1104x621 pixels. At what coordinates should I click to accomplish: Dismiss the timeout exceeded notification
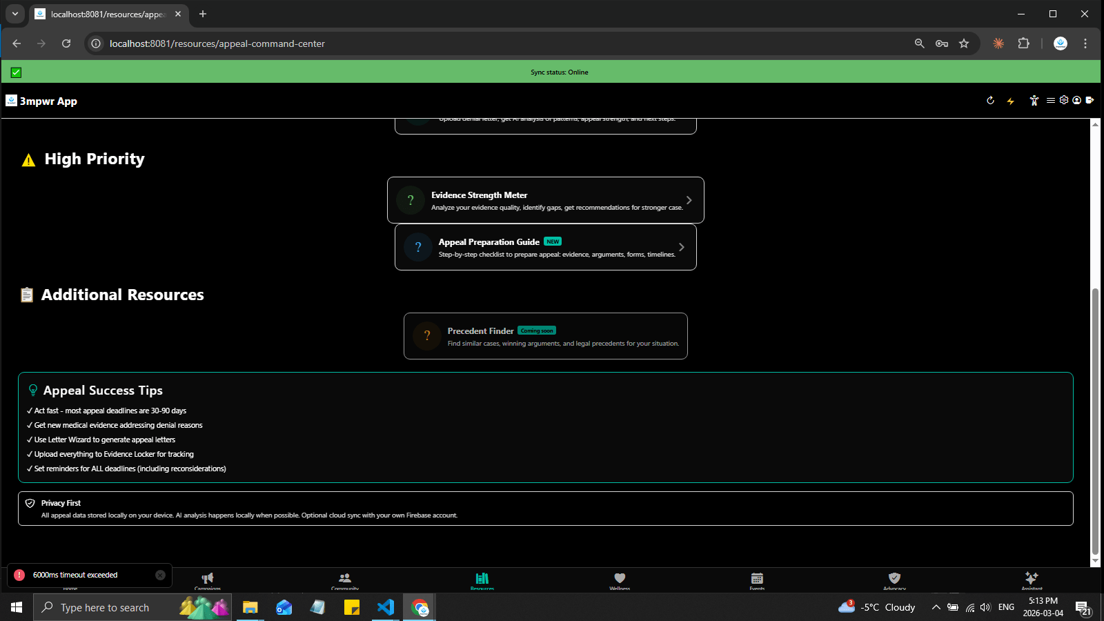pyautogui.click(x=160, y=575)
